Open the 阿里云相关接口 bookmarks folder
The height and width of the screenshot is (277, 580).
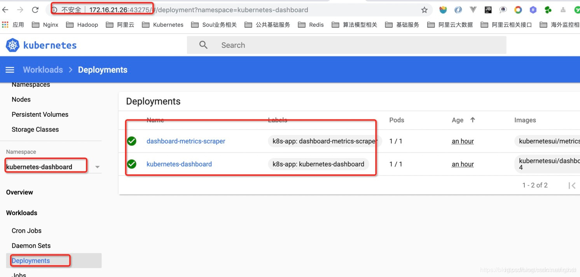pos(507,25)
